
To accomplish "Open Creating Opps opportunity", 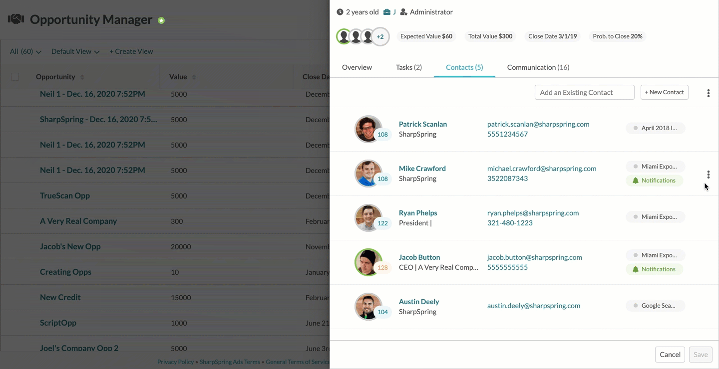I will (x=65, y=272).
